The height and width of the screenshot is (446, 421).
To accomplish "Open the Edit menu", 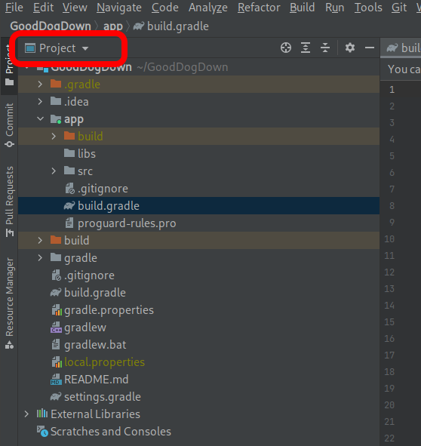I will click(43, 8).
